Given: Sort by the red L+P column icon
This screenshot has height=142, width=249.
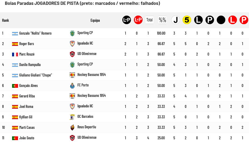Looking at the screenshot, I should click(x=138, y=20).
